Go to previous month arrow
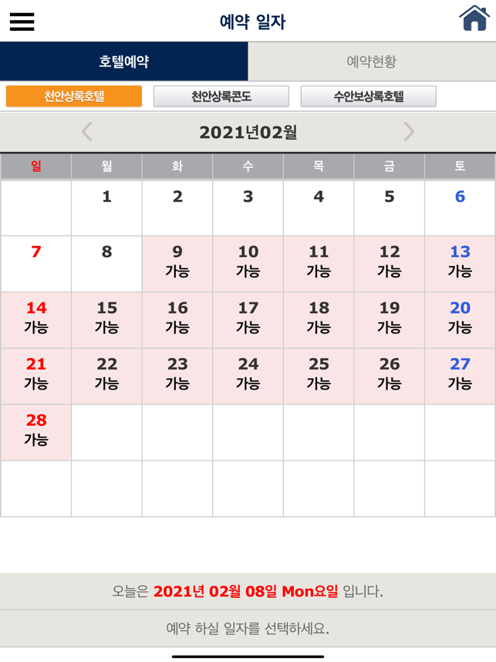This screenshot has width=496, height=662. point(87,132)
